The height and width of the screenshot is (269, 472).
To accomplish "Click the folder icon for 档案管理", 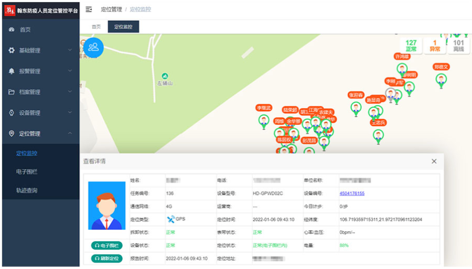I will coord(12,92).
